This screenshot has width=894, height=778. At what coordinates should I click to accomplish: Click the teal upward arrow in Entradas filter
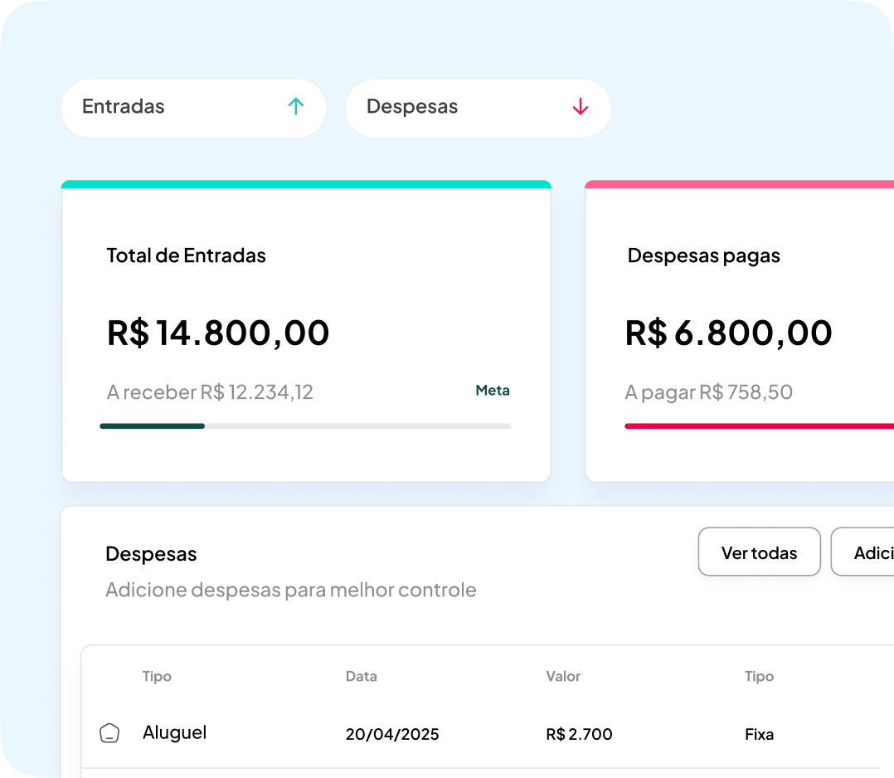coord(294,107)
